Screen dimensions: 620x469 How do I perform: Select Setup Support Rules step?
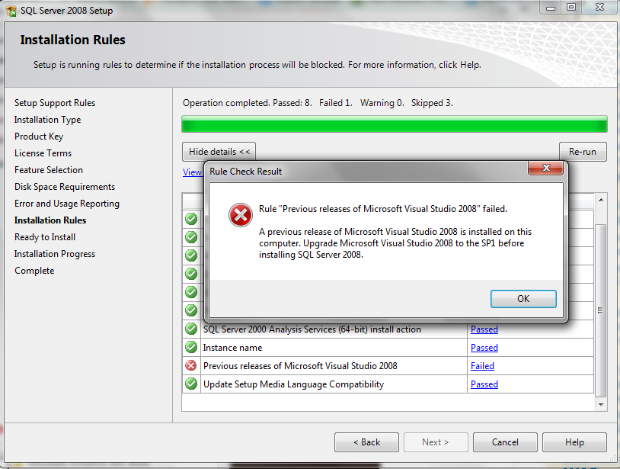pyautogui.click(x=55, y=103)
